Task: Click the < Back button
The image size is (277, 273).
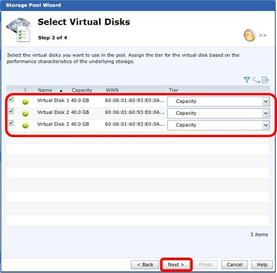Action: point(145,264)
